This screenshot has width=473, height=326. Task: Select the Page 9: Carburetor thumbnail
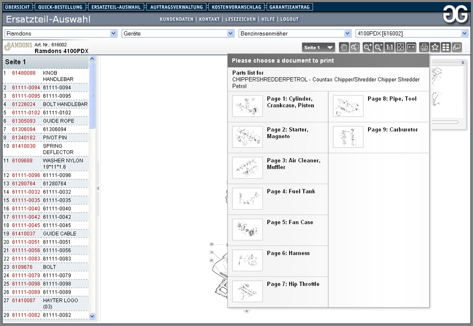(x=348, y=137)
